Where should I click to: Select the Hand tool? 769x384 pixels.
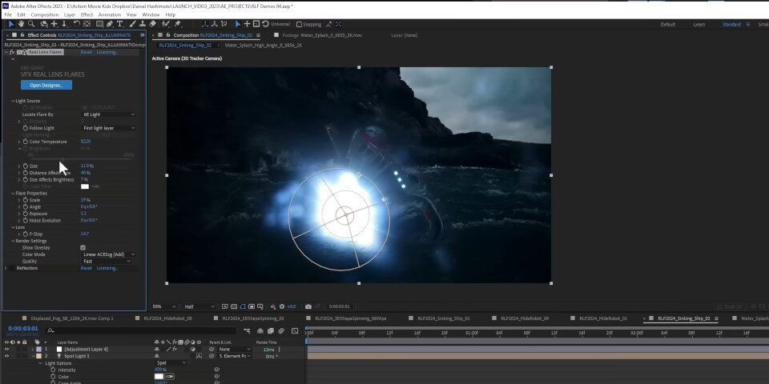(21, 24)
